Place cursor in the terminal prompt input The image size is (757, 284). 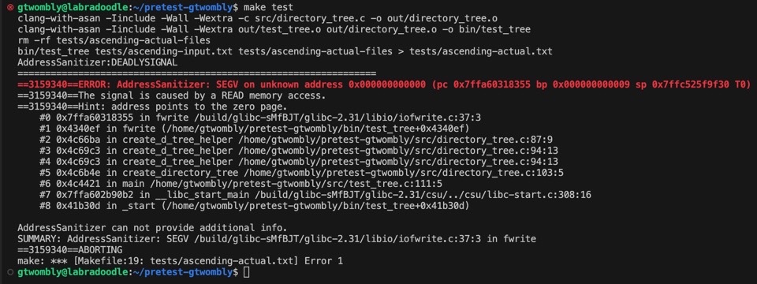click(247, 272)
